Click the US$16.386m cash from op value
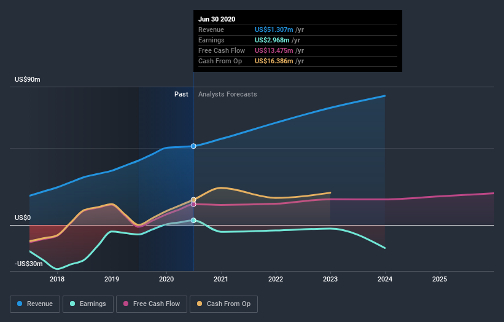 coord(274,61)
